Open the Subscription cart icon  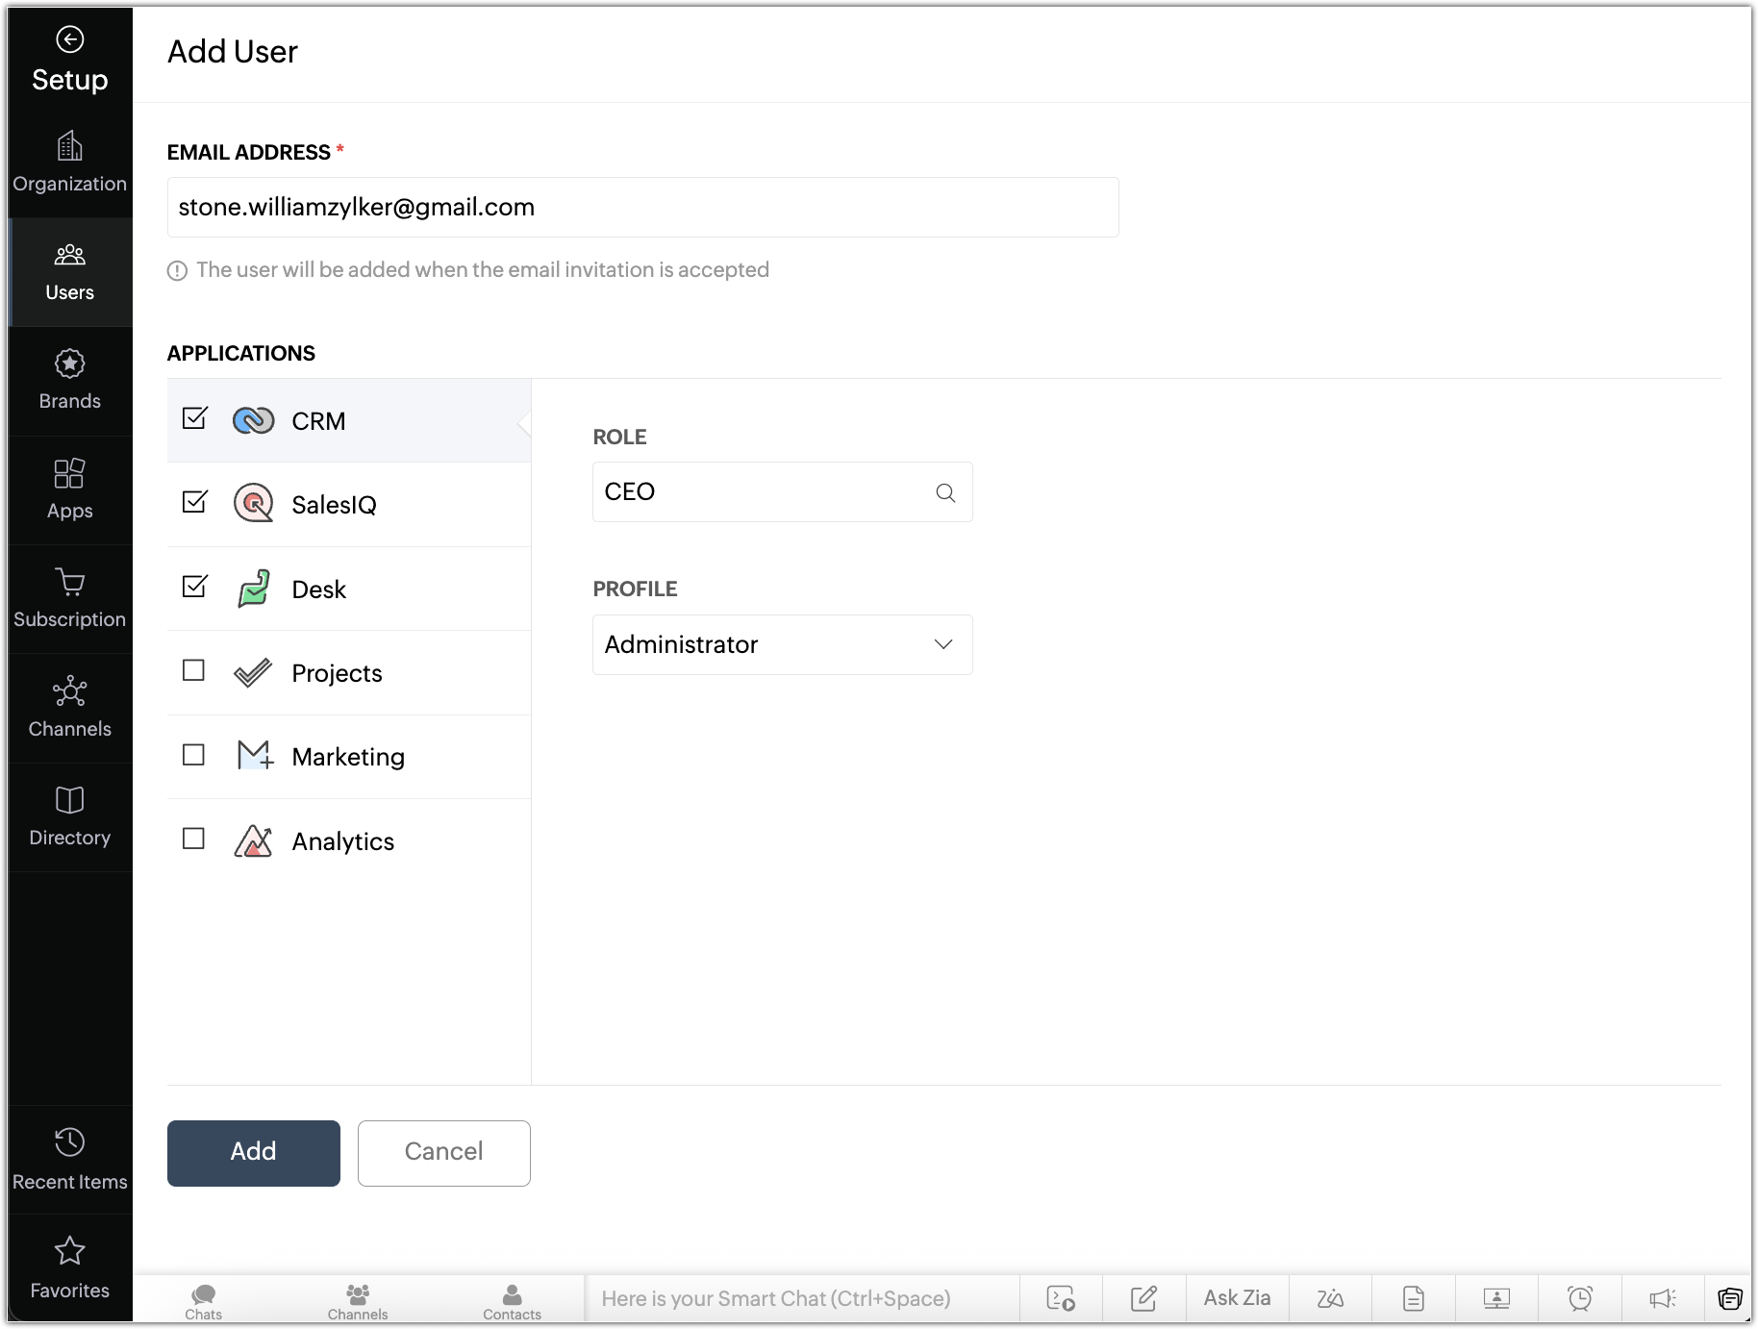(69, 582)
